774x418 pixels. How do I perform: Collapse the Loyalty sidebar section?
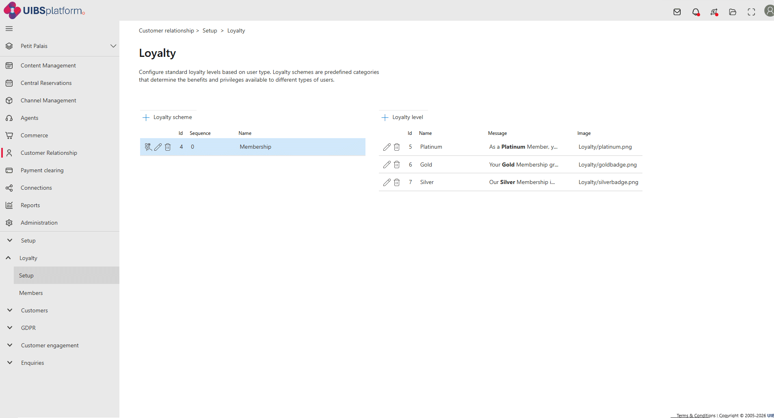coord(9,258)
